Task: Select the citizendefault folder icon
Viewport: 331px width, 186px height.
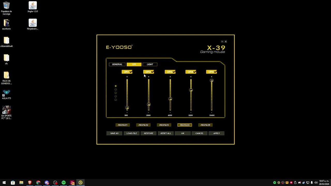Action: 6,42
